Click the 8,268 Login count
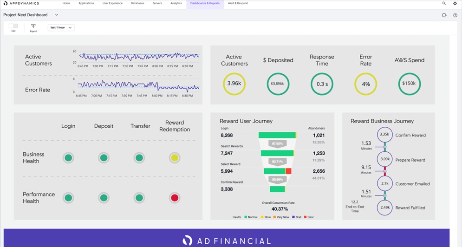The width and height of the screenshot is (462, 247). [227, 135]
